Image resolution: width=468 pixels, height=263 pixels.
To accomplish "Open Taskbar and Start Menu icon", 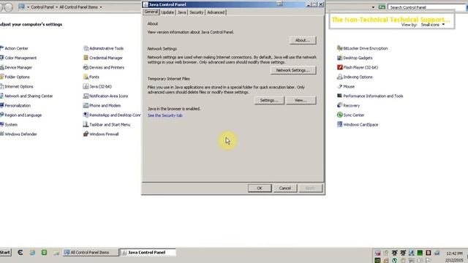I will (107, 125).
